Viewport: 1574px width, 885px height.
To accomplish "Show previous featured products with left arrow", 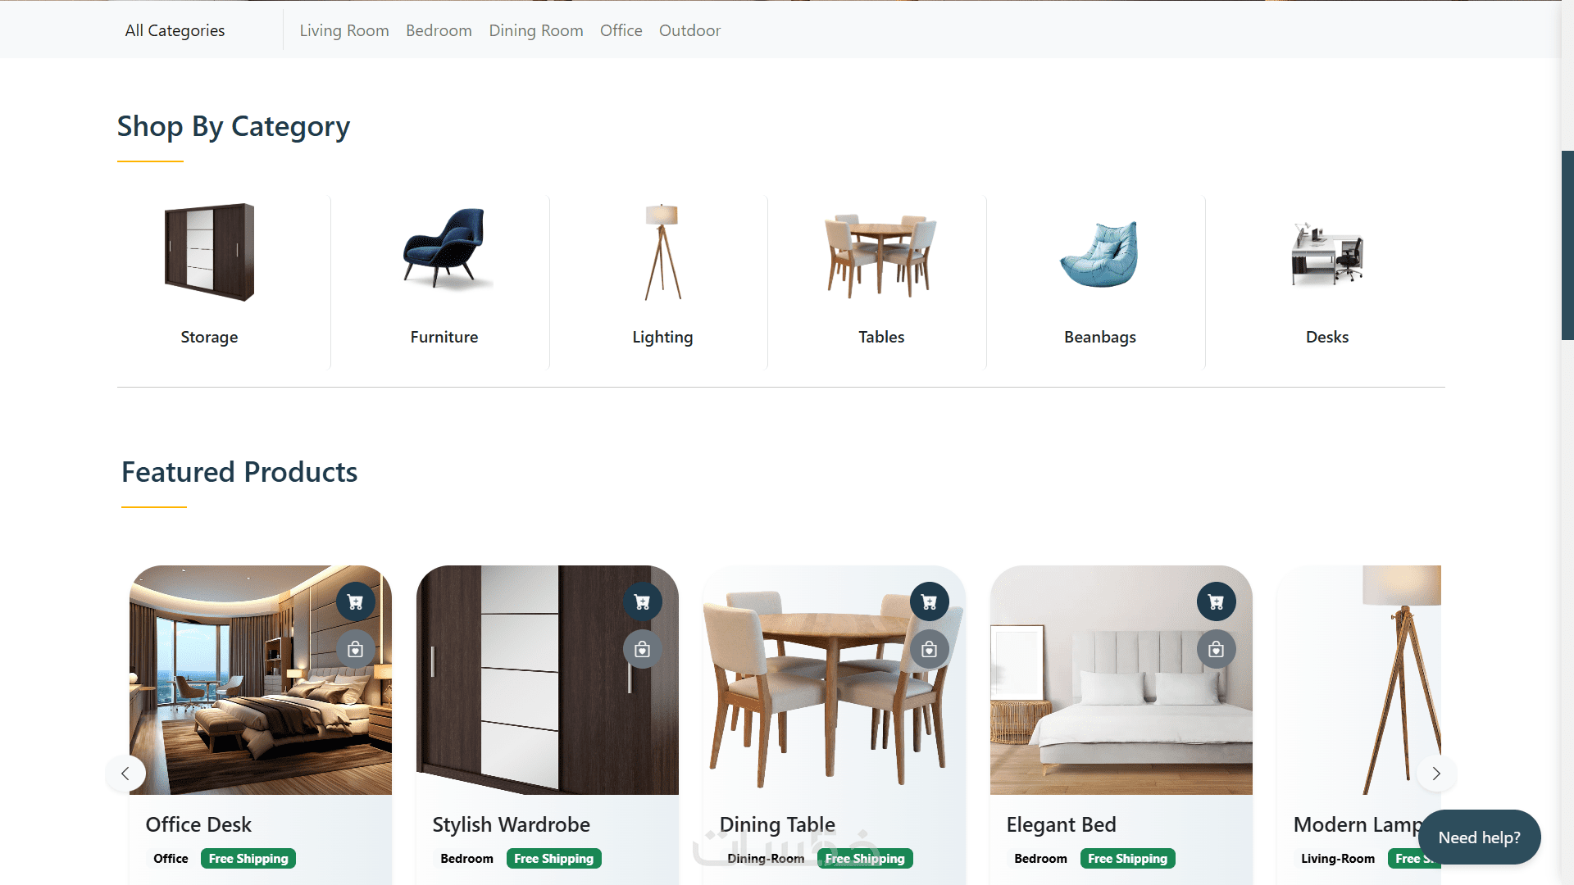I will (x=125, y=774).
